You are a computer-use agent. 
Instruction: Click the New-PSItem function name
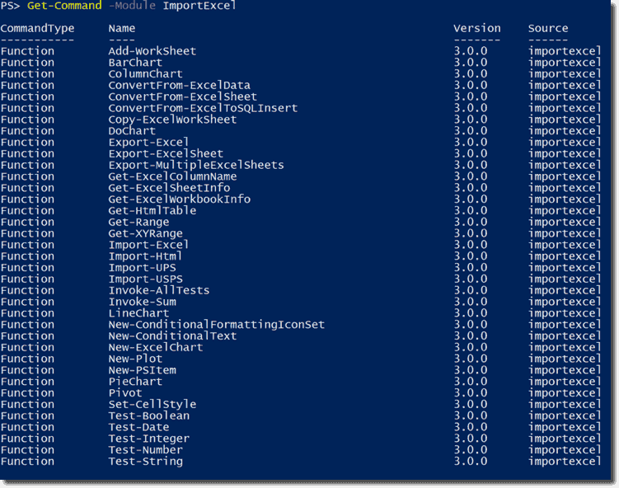[142, 370]
